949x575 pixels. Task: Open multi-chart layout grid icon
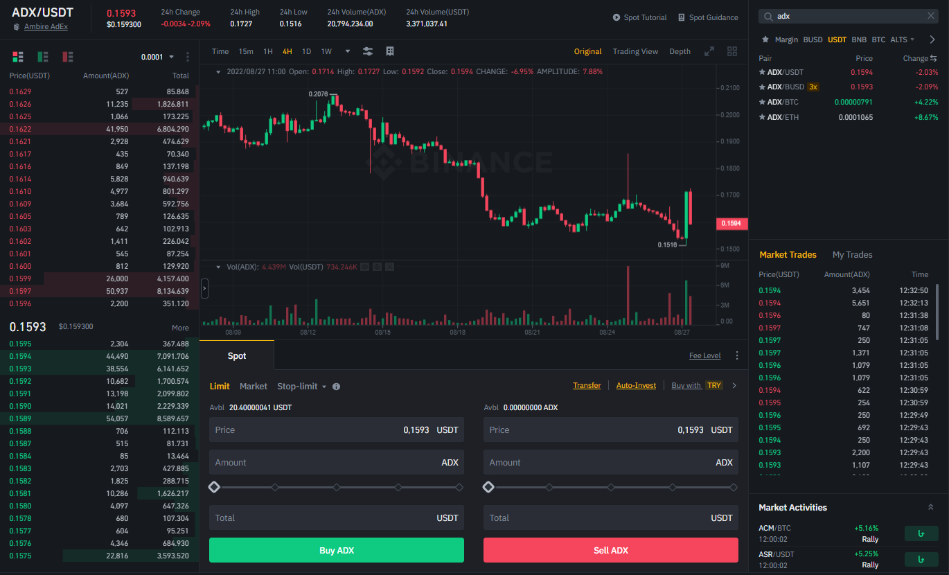point(732,51)
